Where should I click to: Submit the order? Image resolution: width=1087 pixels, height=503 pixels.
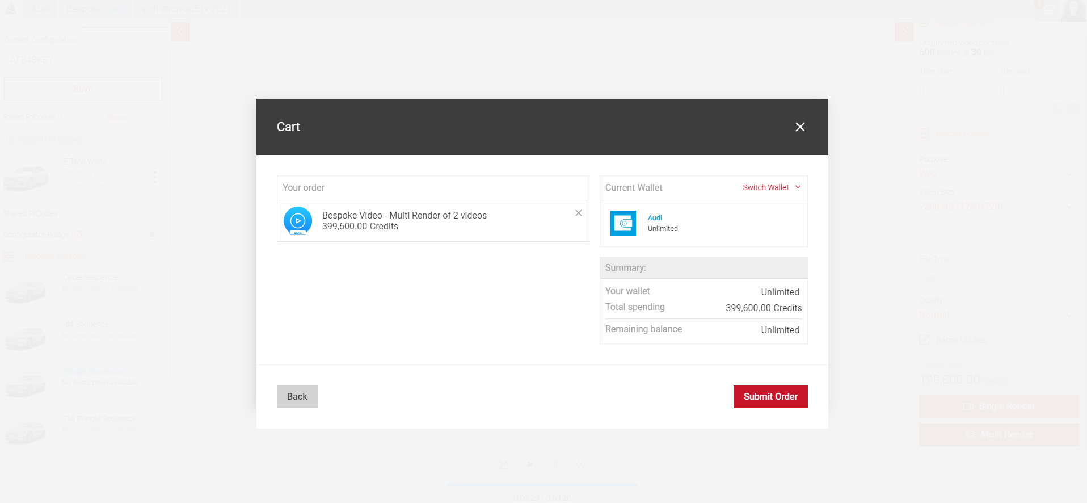770,397
